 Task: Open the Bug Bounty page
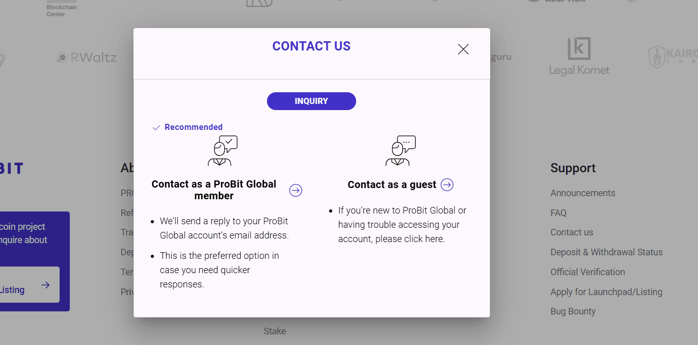click(573, 311)
